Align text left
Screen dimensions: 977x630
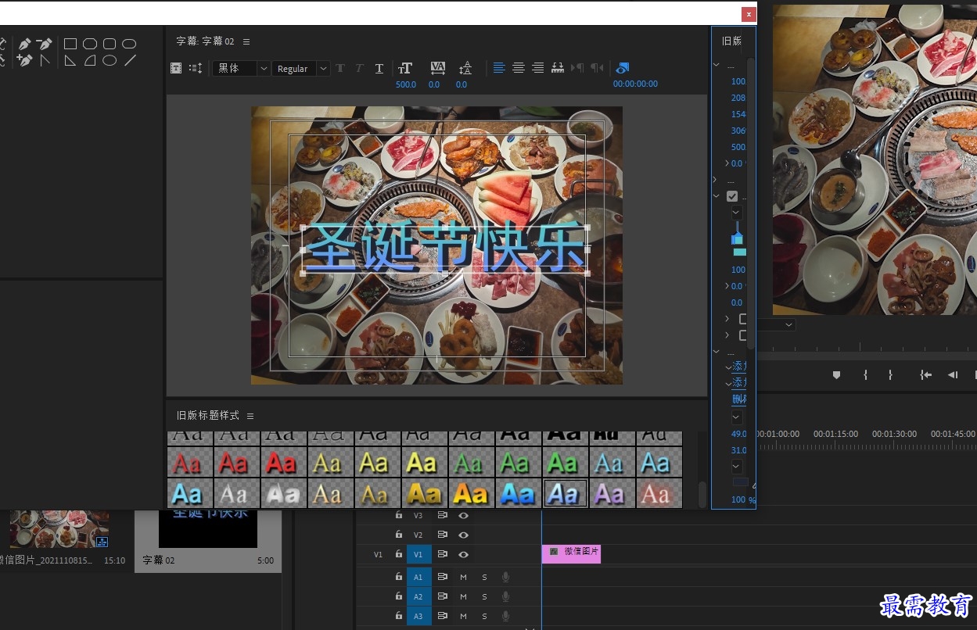pos(498,68)
